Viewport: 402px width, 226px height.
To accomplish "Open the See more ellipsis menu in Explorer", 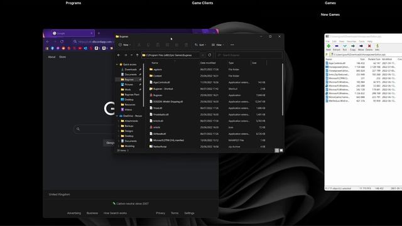I will (x=232, y=45).
